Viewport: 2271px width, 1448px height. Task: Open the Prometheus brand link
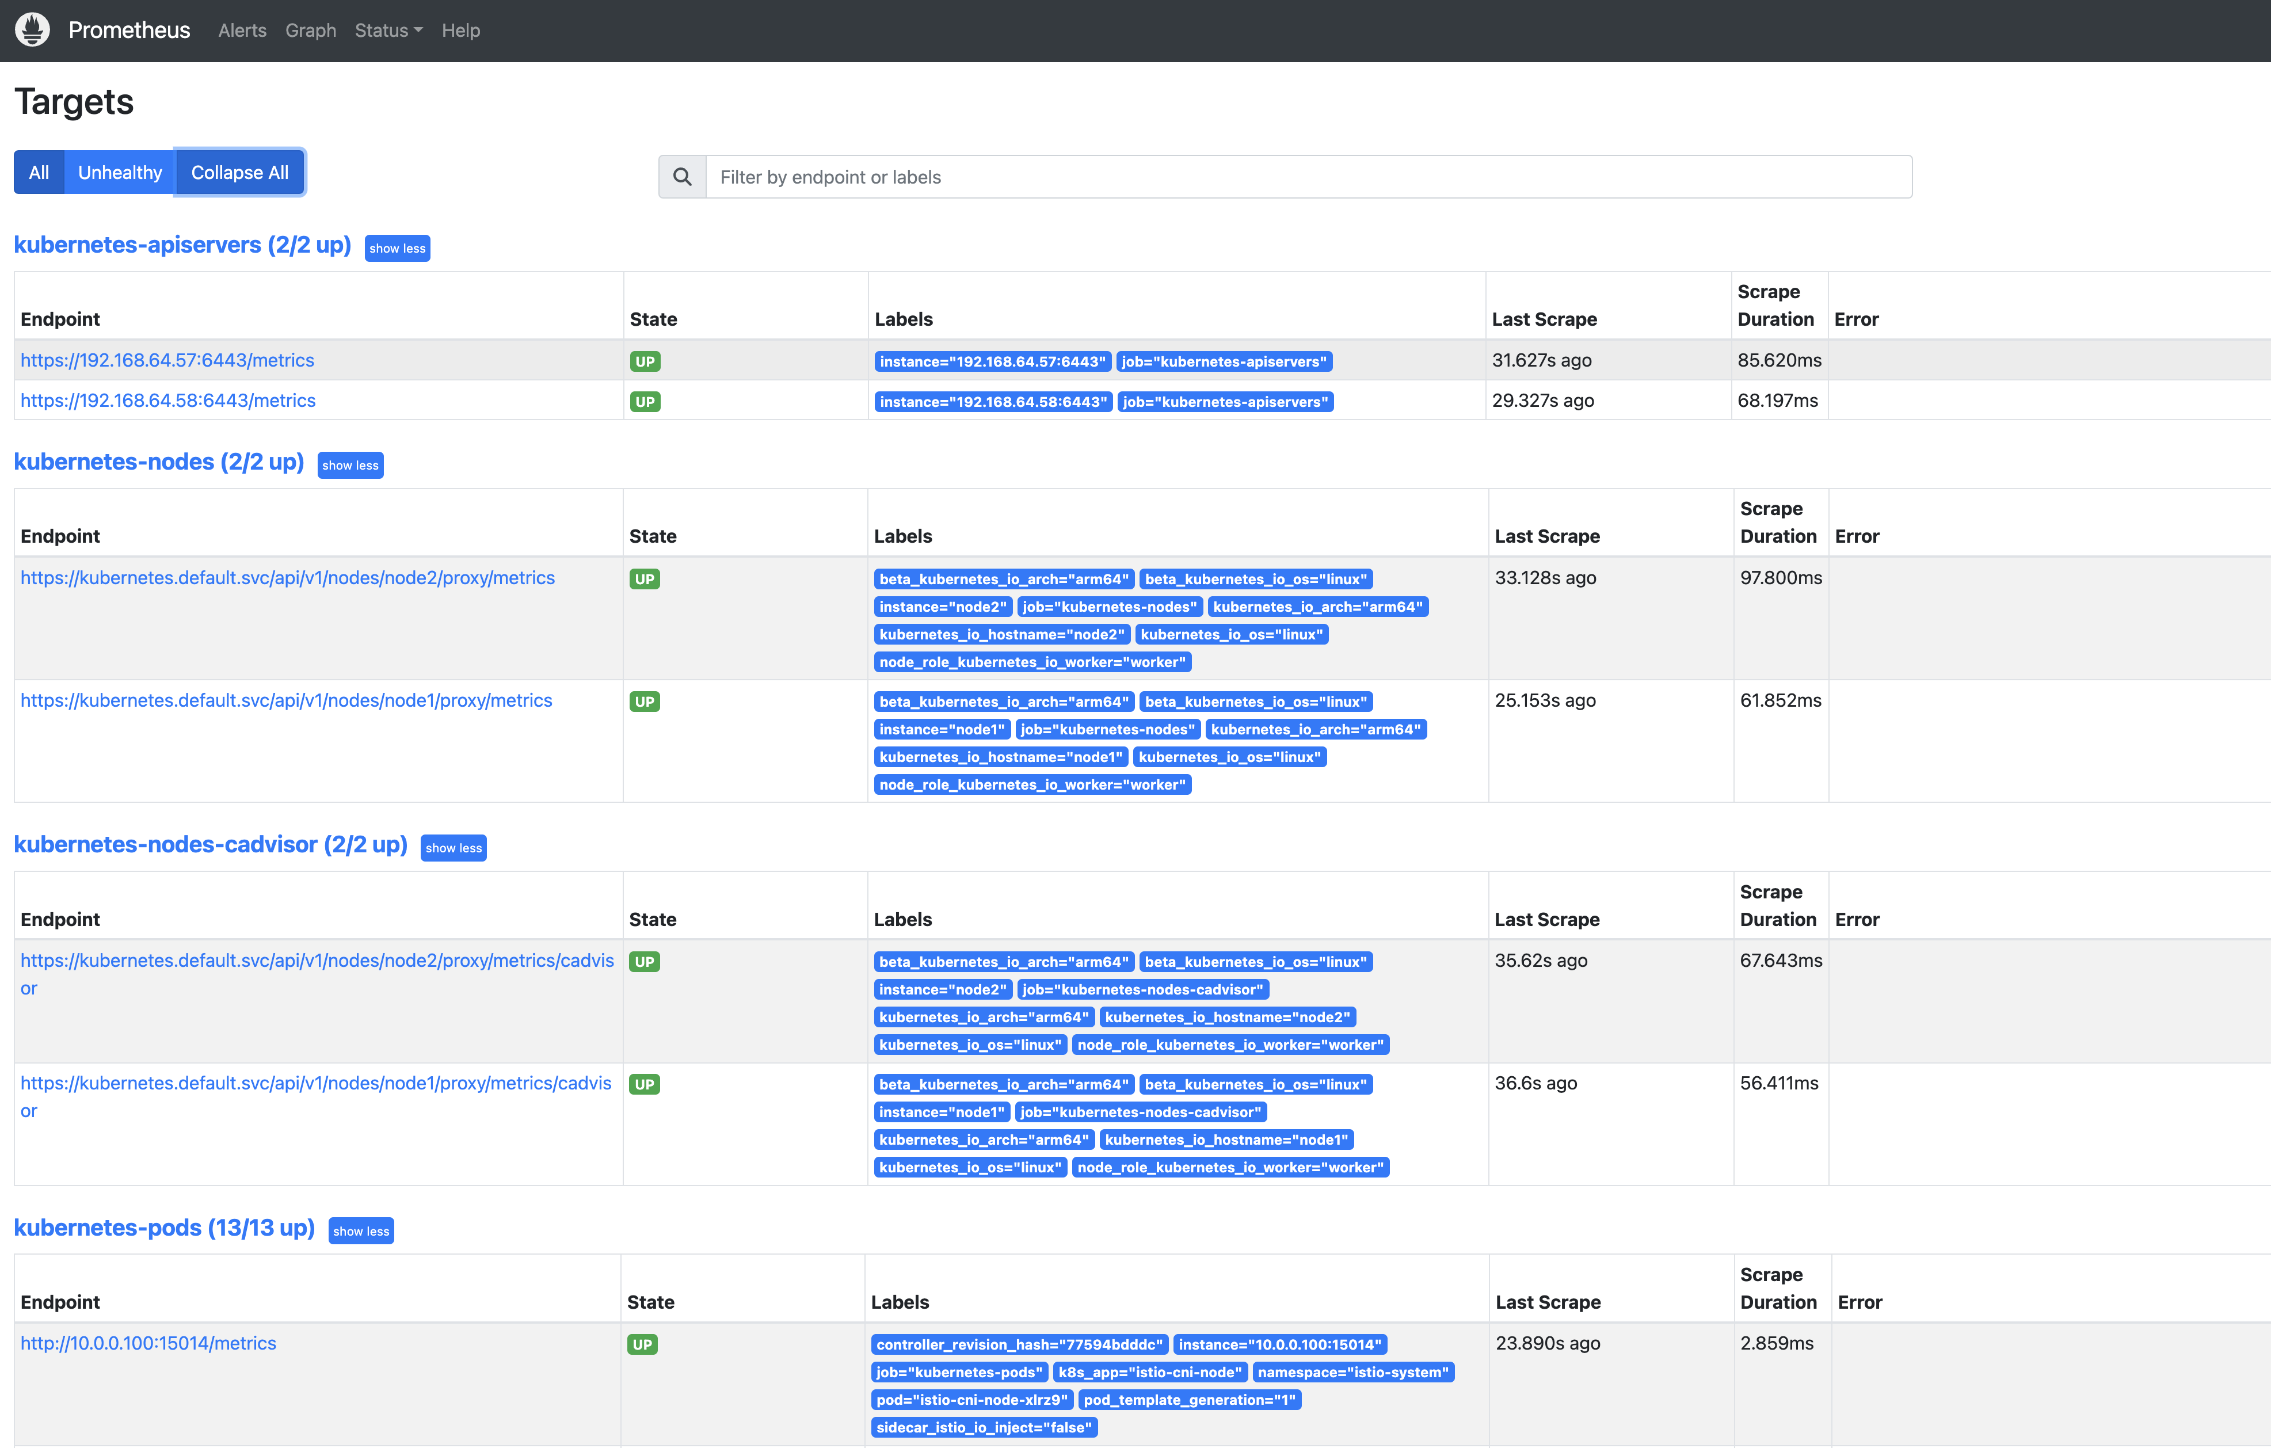pos(129,30)
